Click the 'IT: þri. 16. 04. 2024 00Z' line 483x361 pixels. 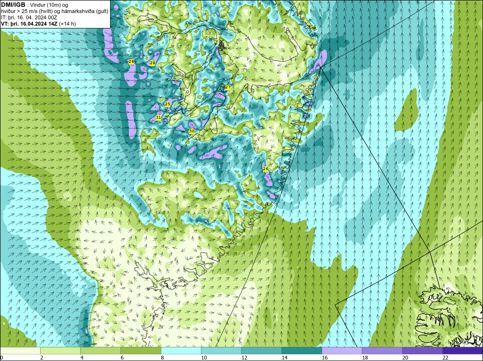pyautogui.click(x=29, y=17)
